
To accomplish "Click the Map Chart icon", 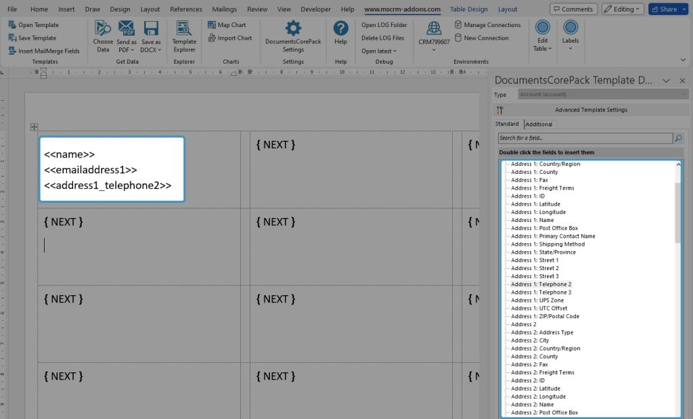I will 212,25.
